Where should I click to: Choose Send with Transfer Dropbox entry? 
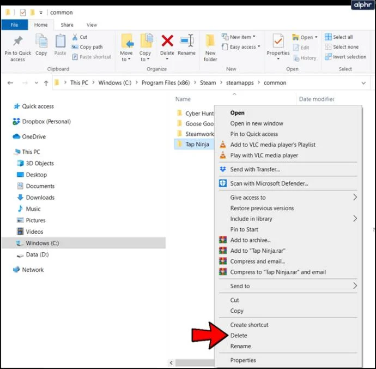click(255, 169)
